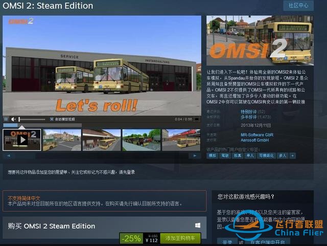Click the ¥ 112 discounted price

point(152,240)
